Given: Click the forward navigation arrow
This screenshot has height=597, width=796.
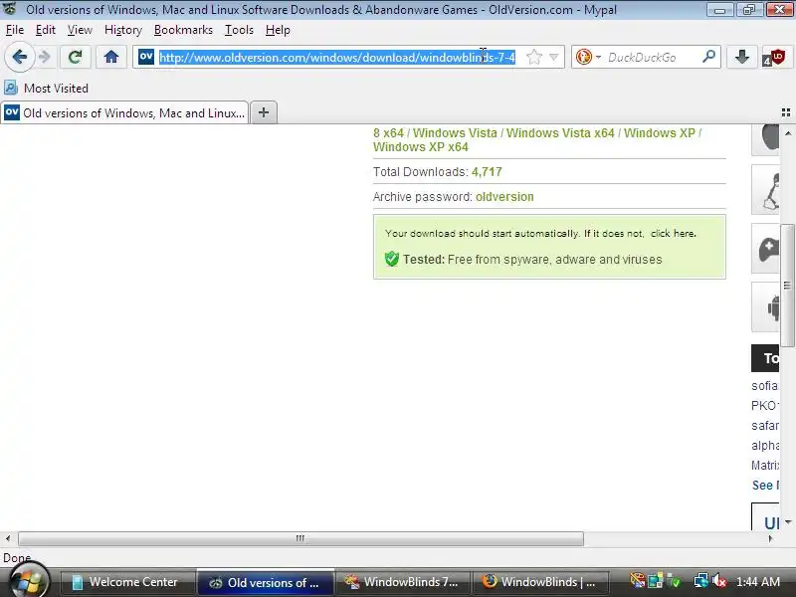Looking at the screenshot, I should click(45, 57).
